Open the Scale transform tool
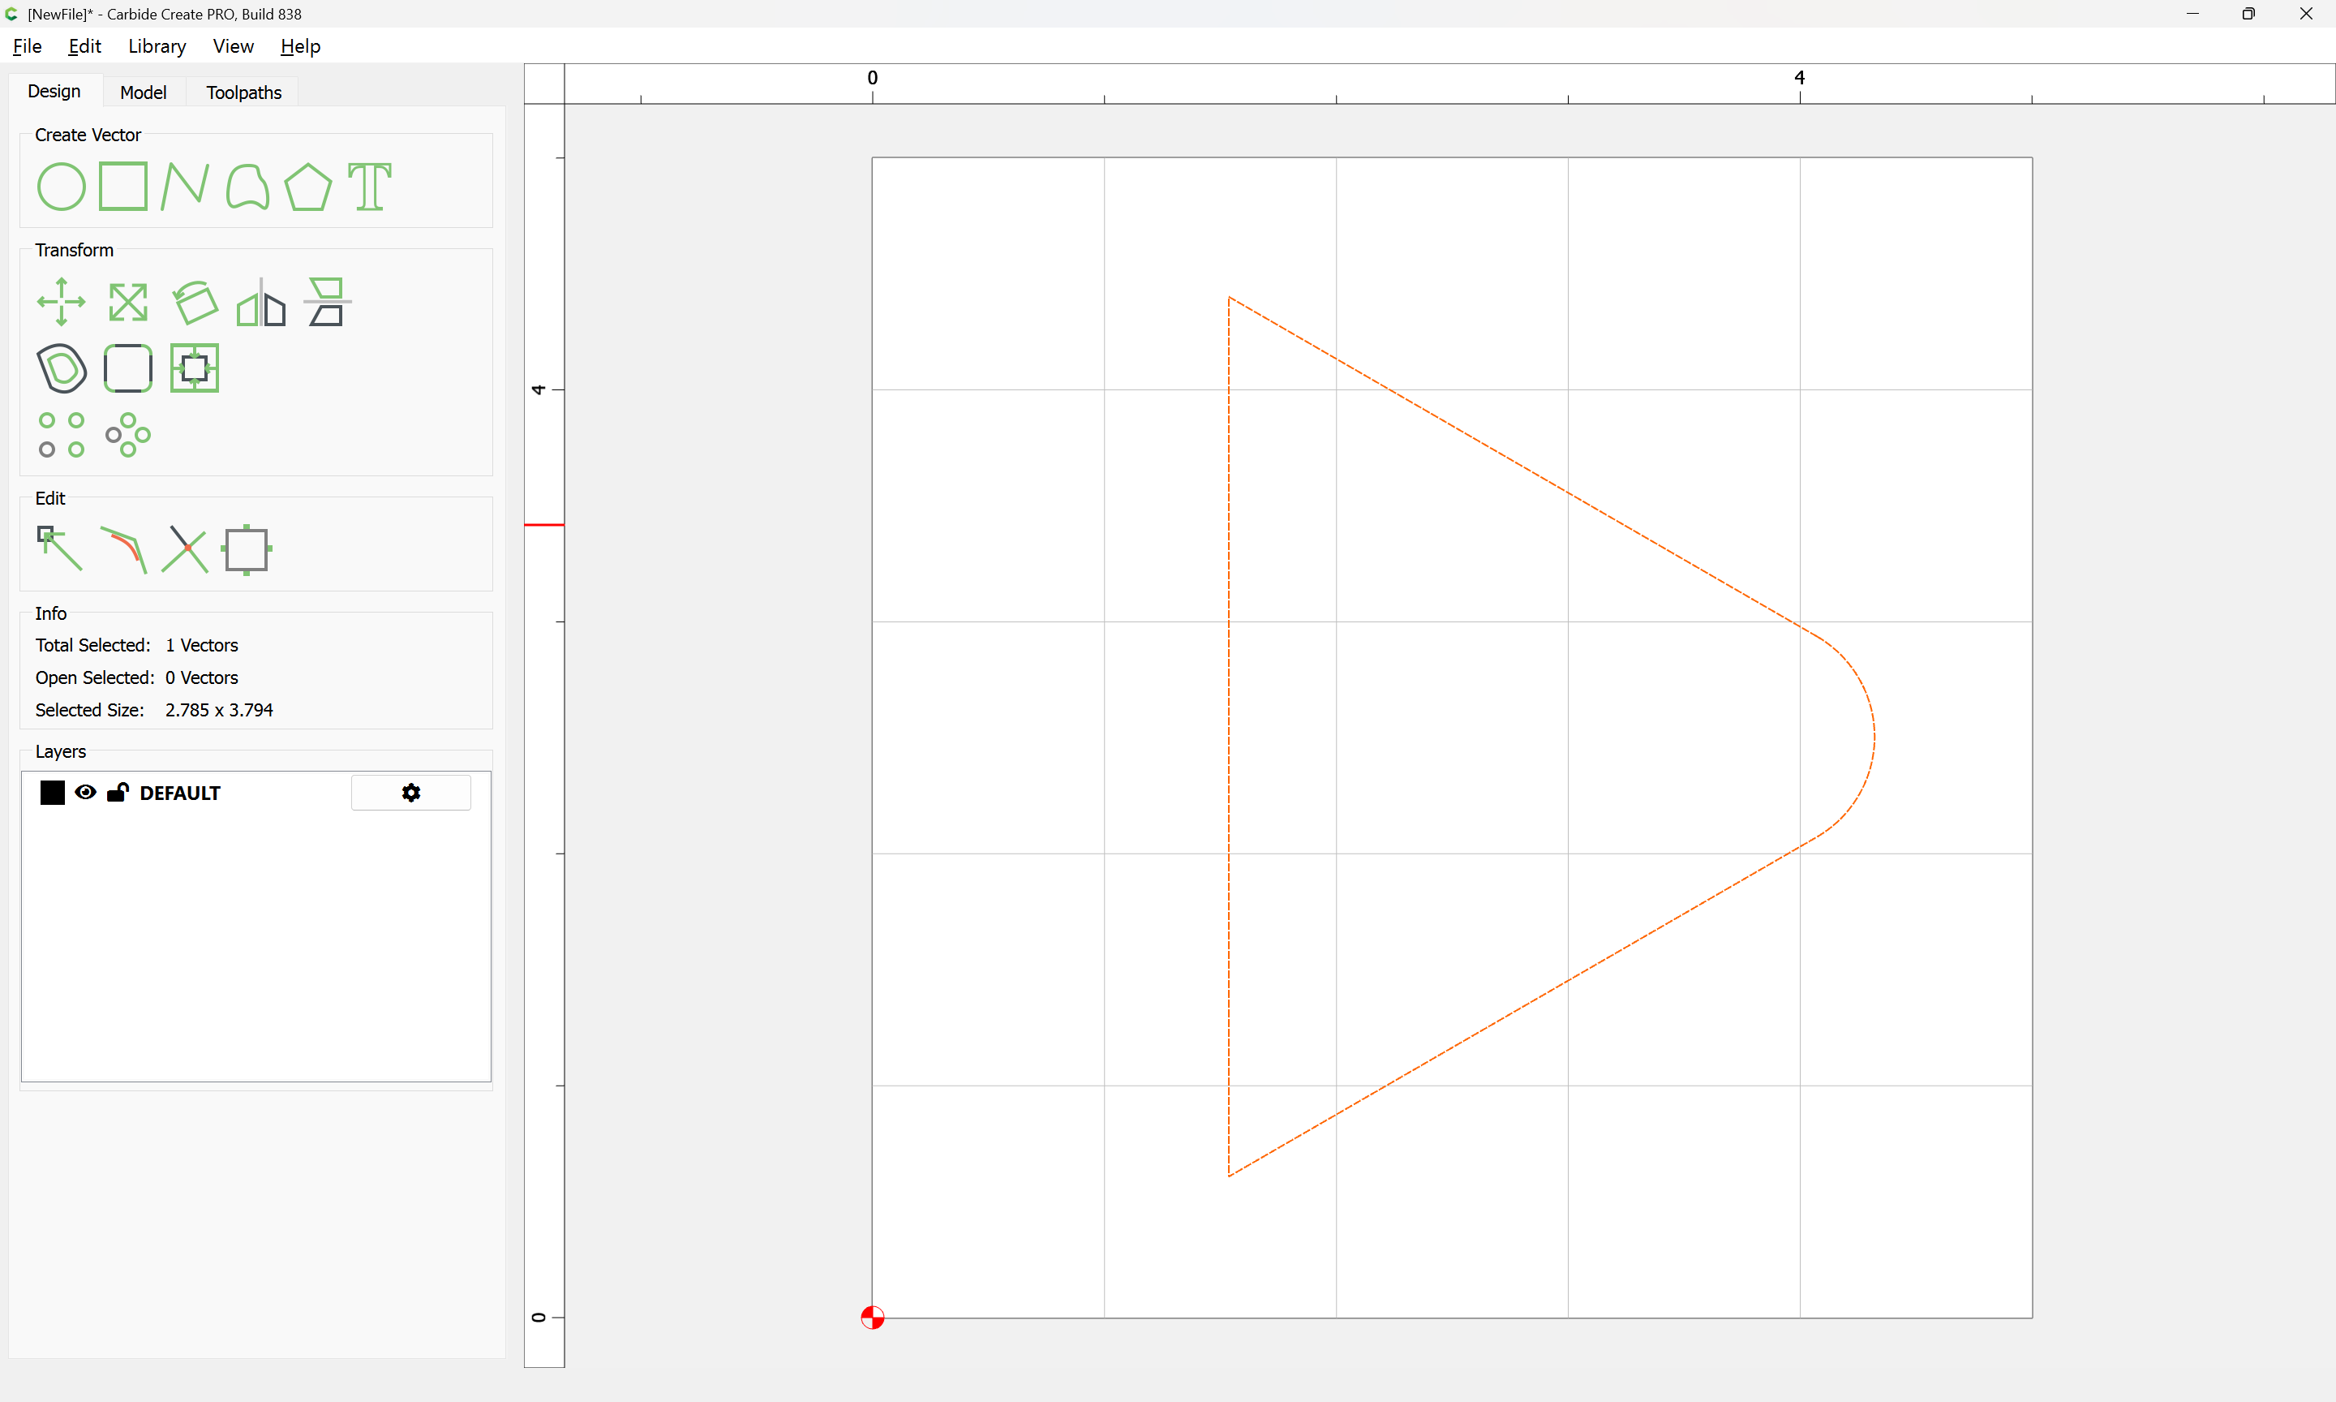The width and height of the screenshot is (2336, 1402). tap(127, 303)
